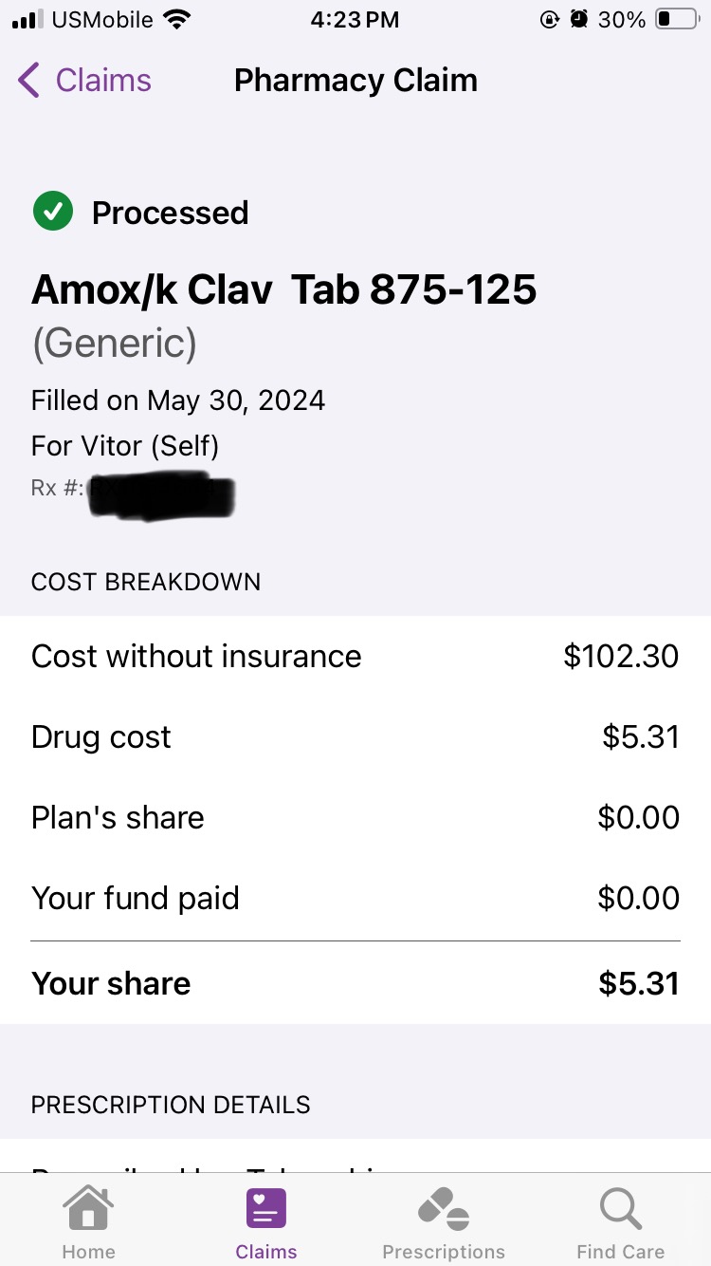This screenshot has height=1266, width=711.
Task: Switch to the Find Care tab label
Action: pos(621,1251)
